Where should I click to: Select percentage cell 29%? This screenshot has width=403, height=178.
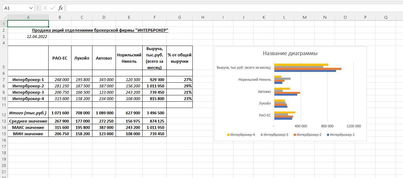pos(179,86)
